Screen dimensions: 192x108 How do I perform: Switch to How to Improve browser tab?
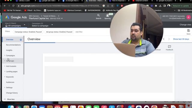coord(119,1)
